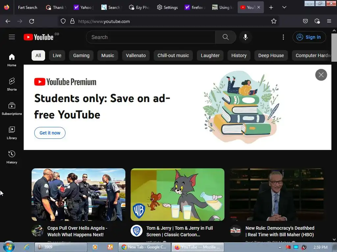Select the Deep House filter chip

coord(271,55)
